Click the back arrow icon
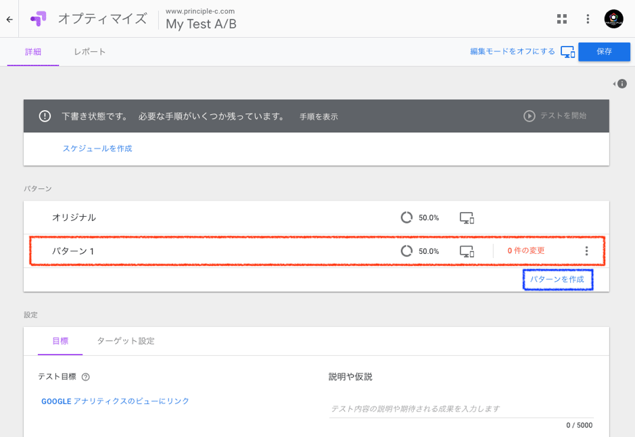The width and height of the screenshot is (635, 437). coord(9,19)
